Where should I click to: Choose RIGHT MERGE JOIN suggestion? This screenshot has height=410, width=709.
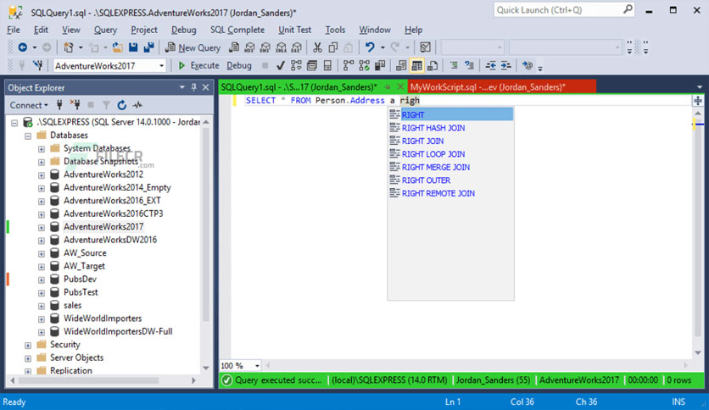(x=435, y=167)
